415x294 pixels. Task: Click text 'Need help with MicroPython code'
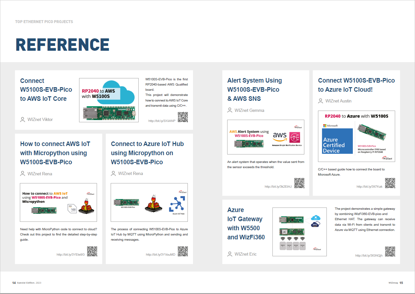tap(45, 229)
